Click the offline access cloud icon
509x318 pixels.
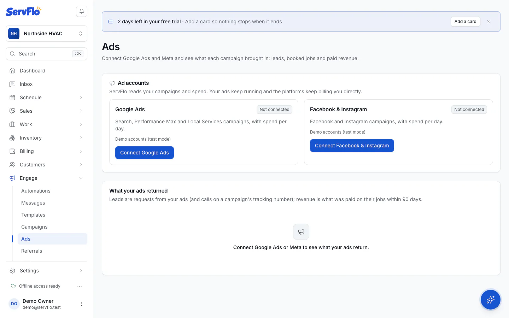pos(13,286)
